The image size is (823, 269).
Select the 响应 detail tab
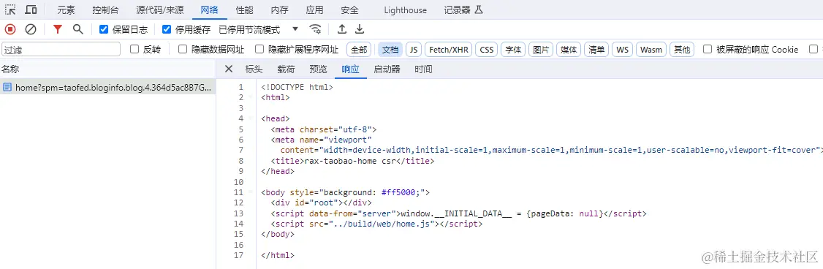click(350, 69)
